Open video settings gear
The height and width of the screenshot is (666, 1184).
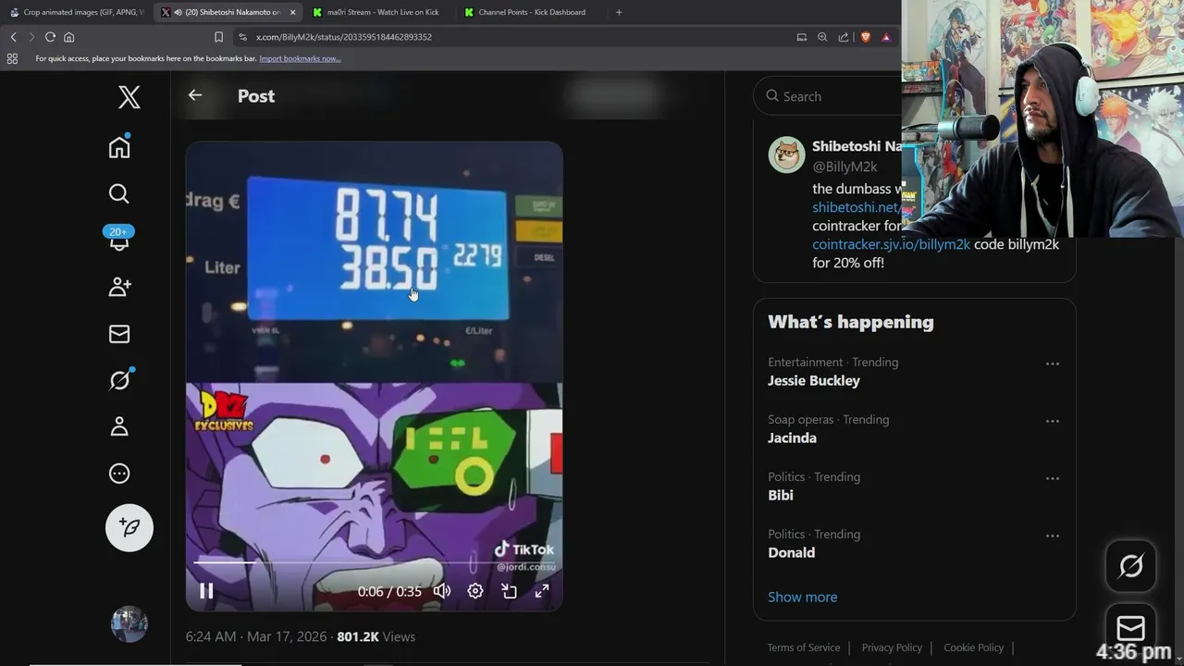click(x=475, y=591)
